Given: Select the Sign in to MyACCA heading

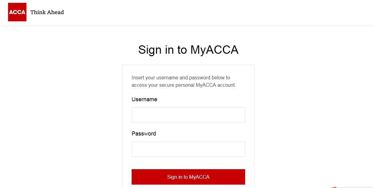Looking at the screenshot, I should (188, 50).
